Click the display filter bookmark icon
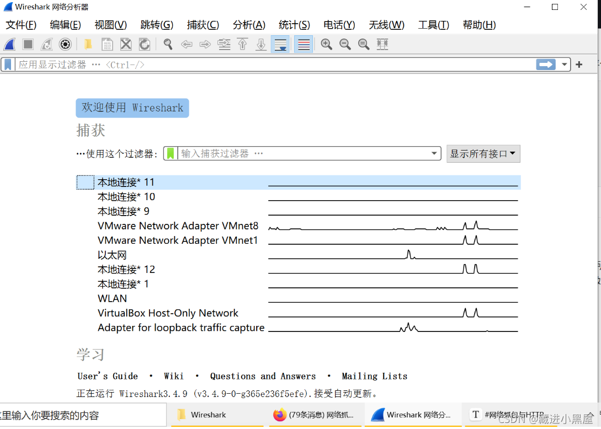Viewport: 601px width, 429px height. coord(8,65)
